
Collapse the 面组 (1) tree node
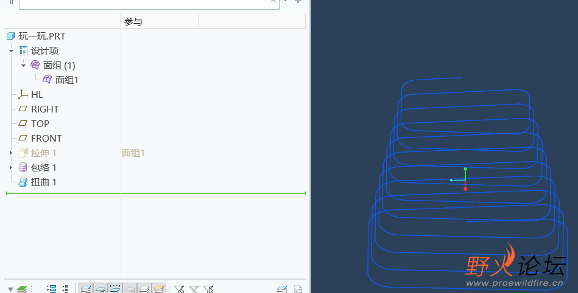pos(23,66)
